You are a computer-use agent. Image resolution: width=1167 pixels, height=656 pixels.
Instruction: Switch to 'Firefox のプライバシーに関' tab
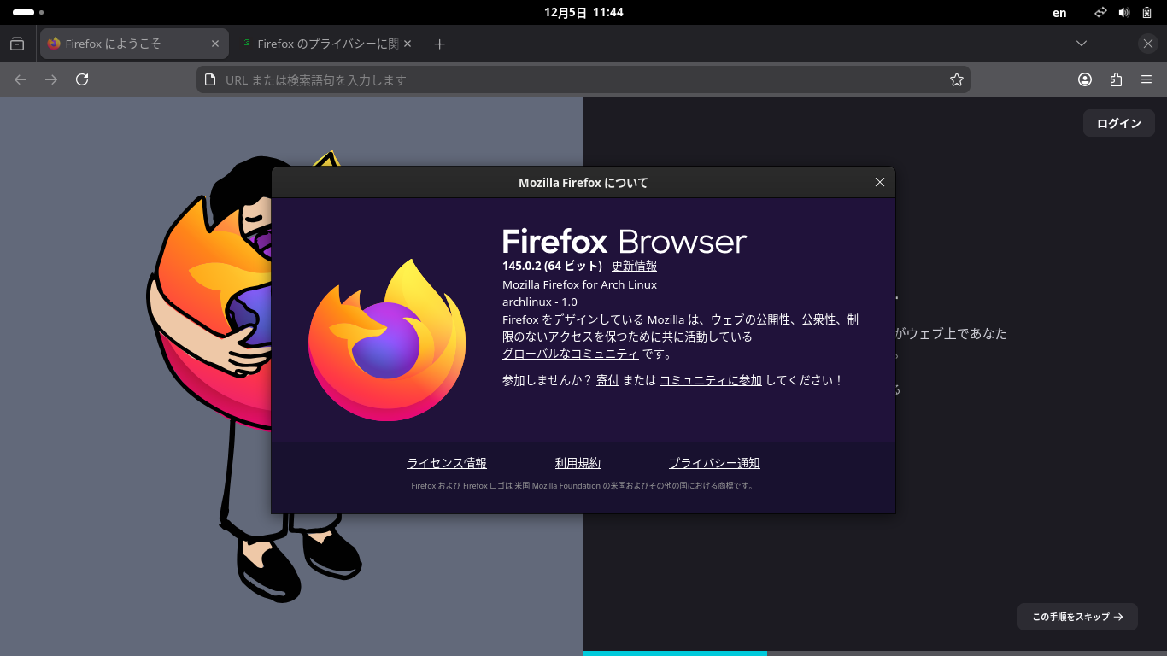[x=325, y=44]
